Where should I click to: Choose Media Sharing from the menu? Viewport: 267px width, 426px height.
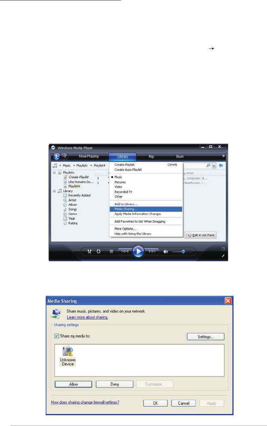[145, 209]
